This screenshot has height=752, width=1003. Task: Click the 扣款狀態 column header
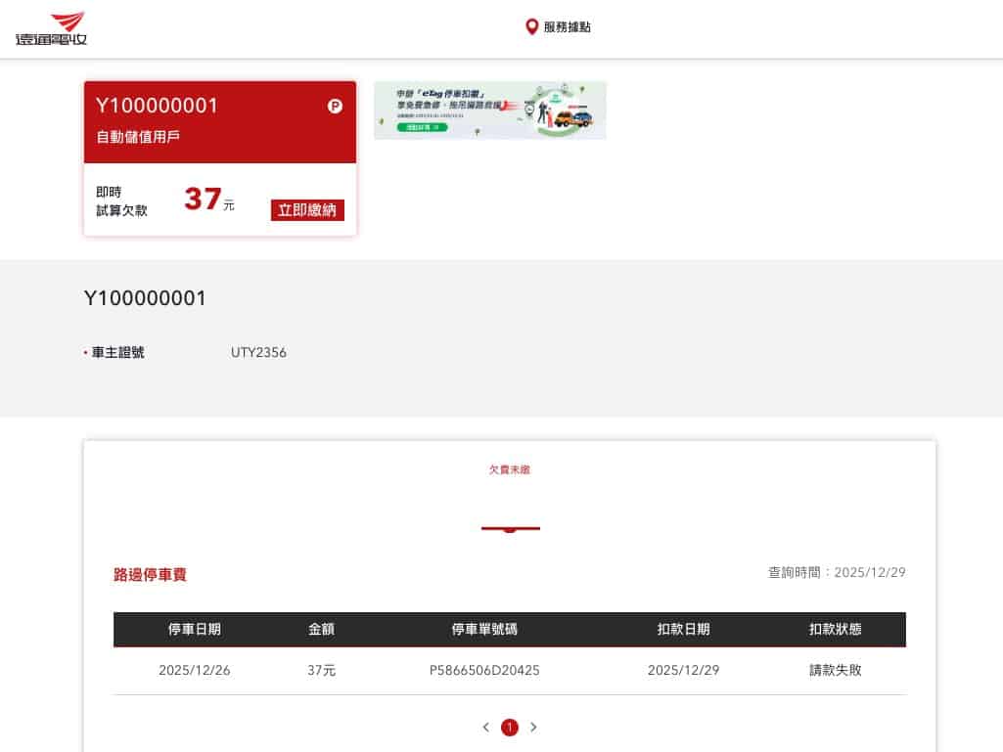click(835, 629)
